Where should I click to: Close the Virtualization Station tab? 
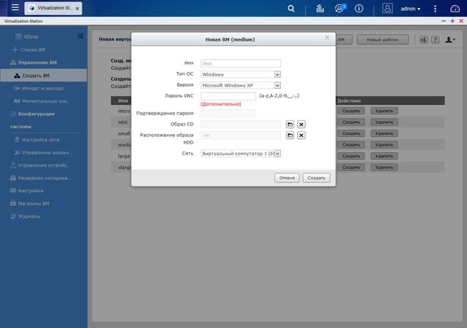pyautogui.click(x=77, y=9)
